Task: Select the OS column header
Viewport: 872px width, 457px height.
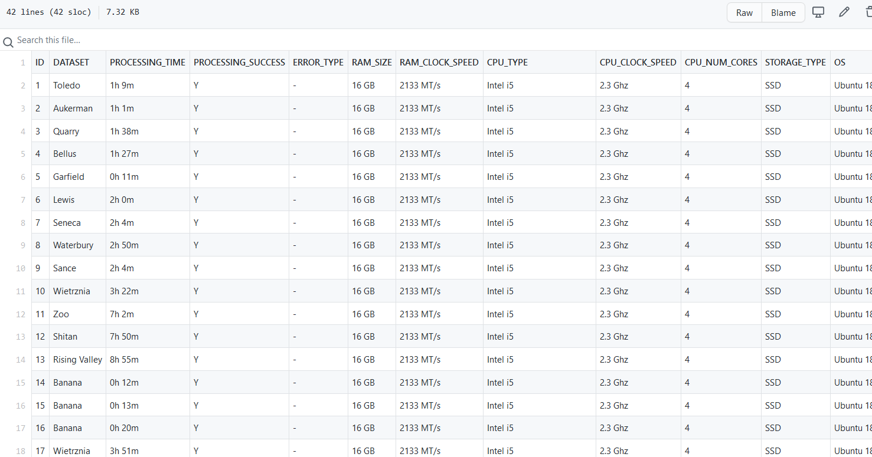Action: pyautogui.click(x=840, y=62)
